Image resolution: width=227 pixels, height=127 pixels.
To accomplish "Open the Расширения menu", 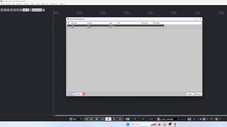I will (x=53, y=4).
